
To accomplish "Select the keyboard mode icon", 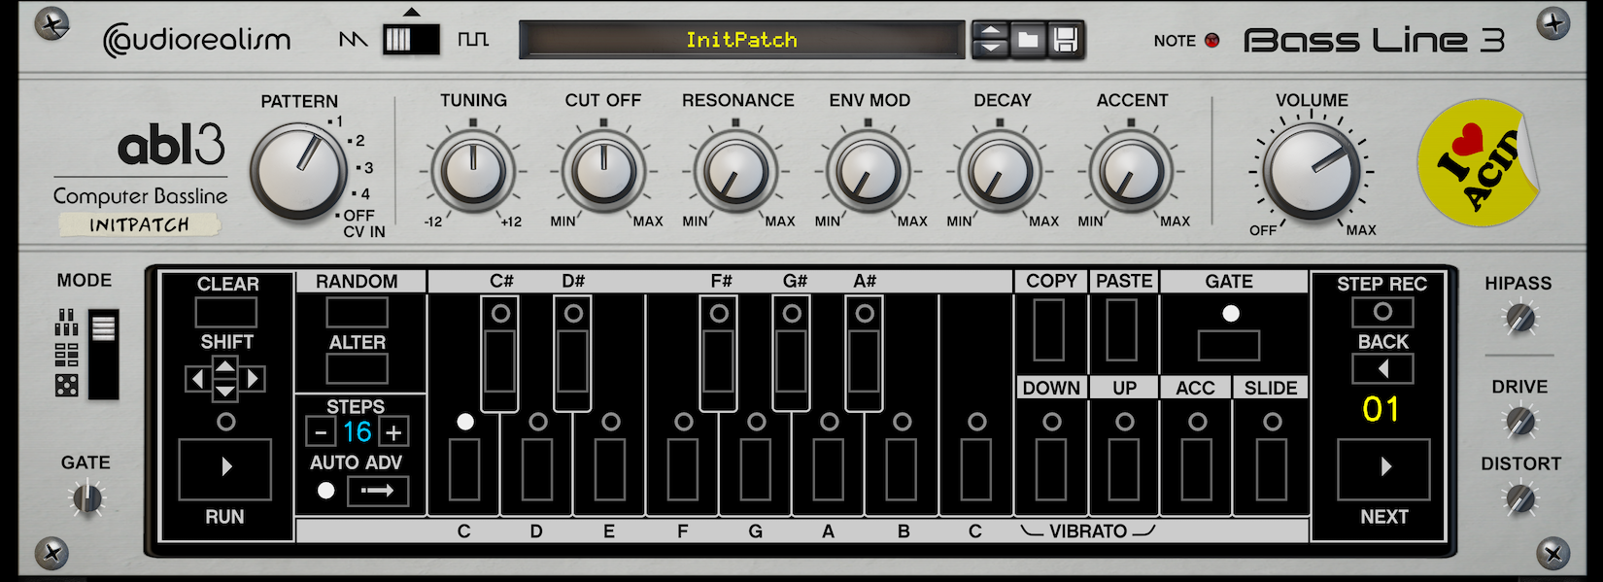I will pyautogui.click(x=66, y=323).
